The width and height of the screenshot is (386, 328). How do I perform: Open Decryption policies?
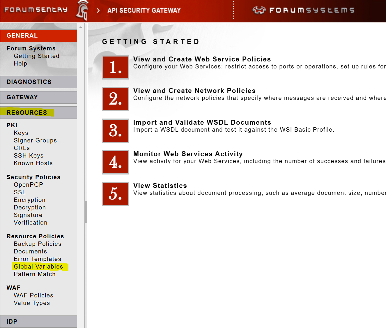[30, 207]
